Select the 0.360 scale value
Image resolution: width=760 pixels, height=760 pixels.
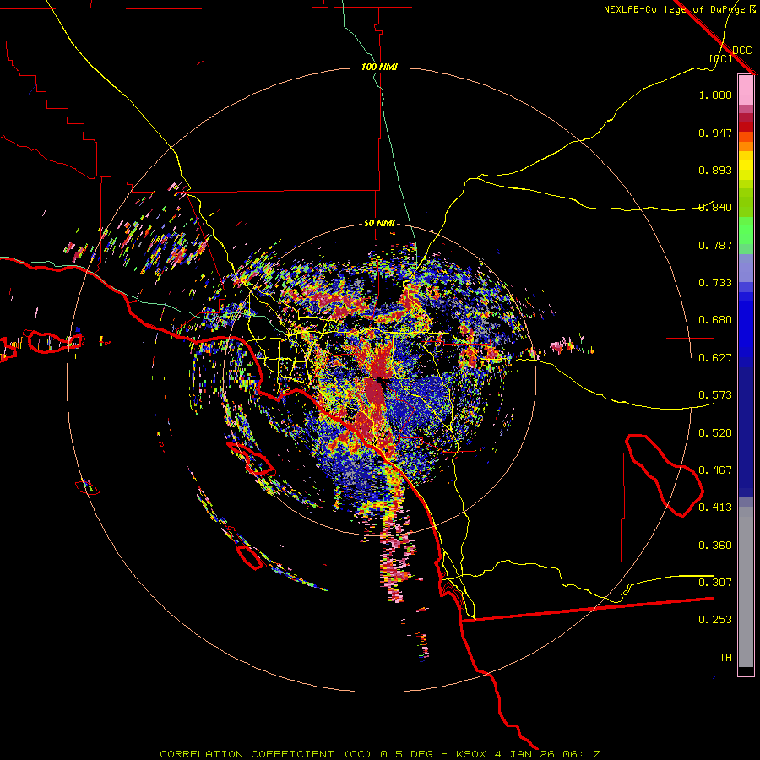[x=715, y=546]
